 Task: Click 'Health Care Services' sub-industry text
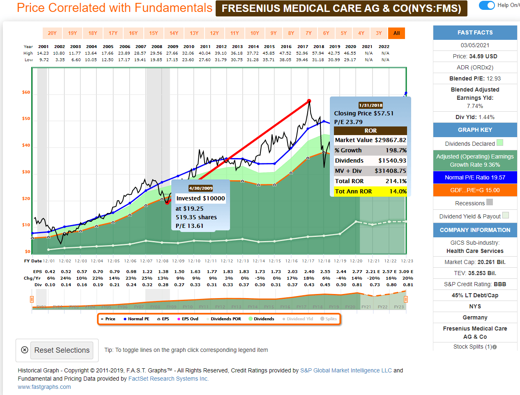[x=475, y=251]
